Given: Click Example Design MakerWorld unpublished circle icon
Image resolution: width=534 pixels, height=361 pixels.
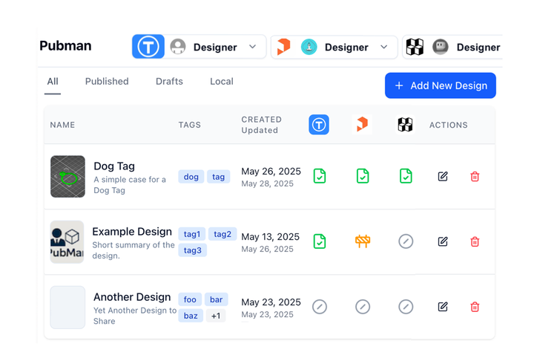Looking at the screenshot, I should coord(406,241).
